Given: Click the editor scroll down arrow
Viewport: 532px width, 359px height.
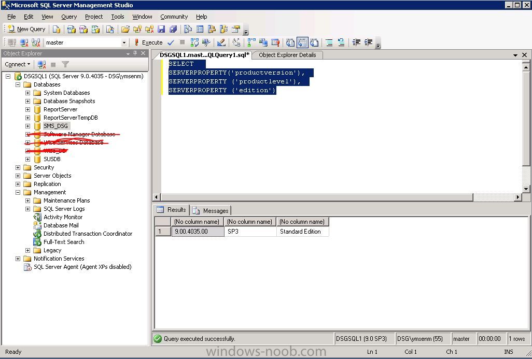Looking at the screenshot, I should point(526,189).
